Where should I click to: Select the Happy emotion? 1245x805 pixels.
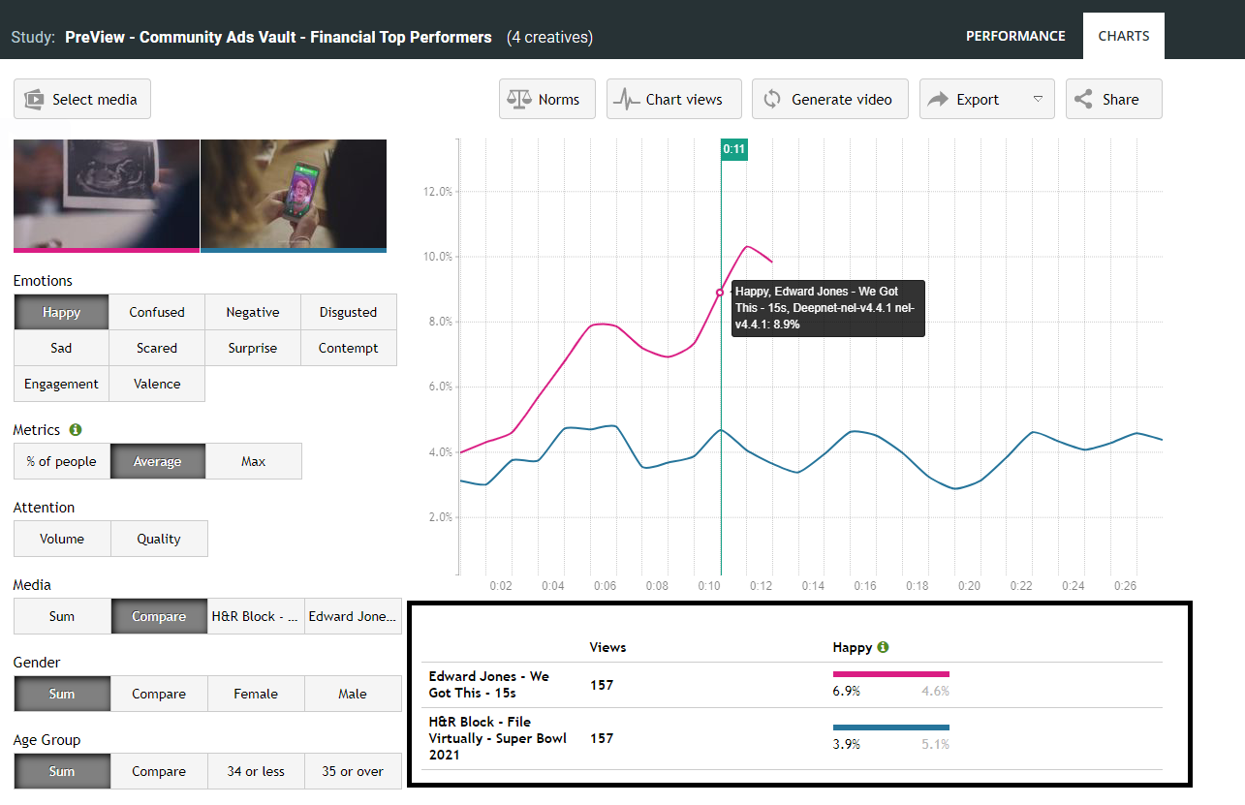coord(61,312)
